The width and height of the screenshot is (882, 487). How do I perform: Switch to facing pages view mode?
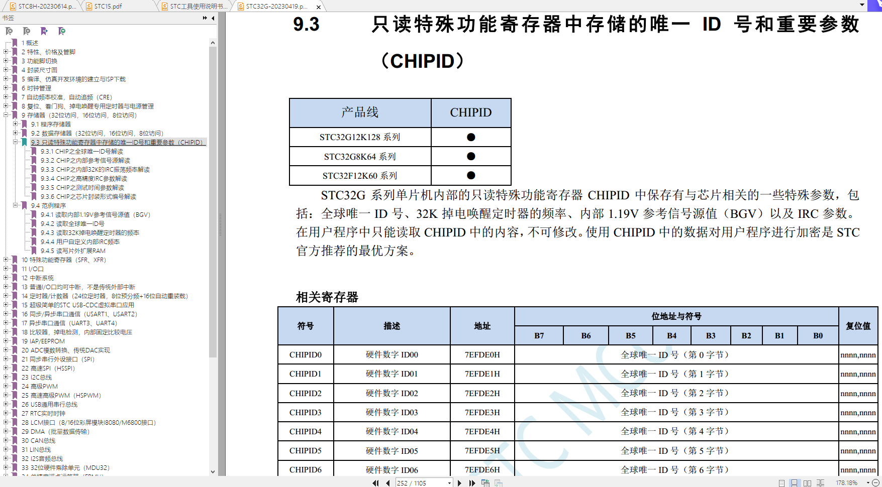point(807,483)
